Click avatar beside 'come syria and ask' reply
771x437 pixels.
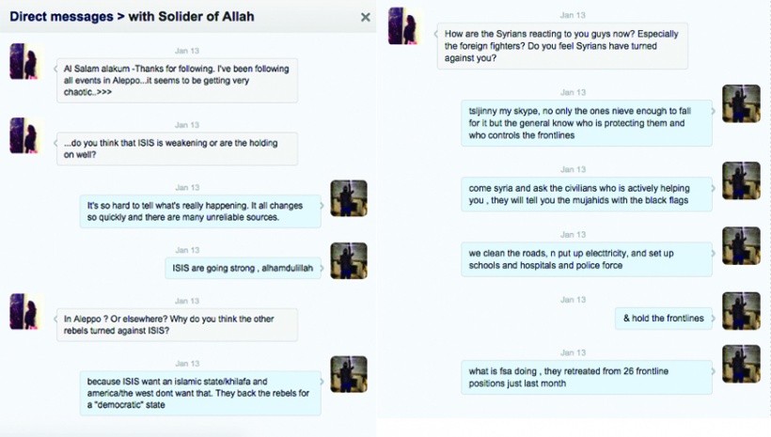pos(741,180)
